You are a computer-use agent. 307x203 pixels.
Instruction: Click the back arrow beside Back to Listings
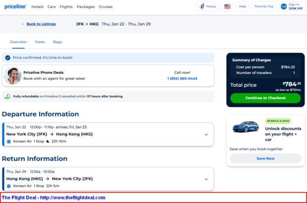coord(22,24)
